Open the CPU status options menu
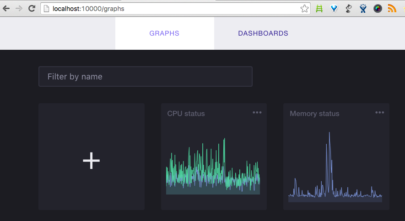Image resolution: width=405 pixels, height=221 pixels. (257, 113)
